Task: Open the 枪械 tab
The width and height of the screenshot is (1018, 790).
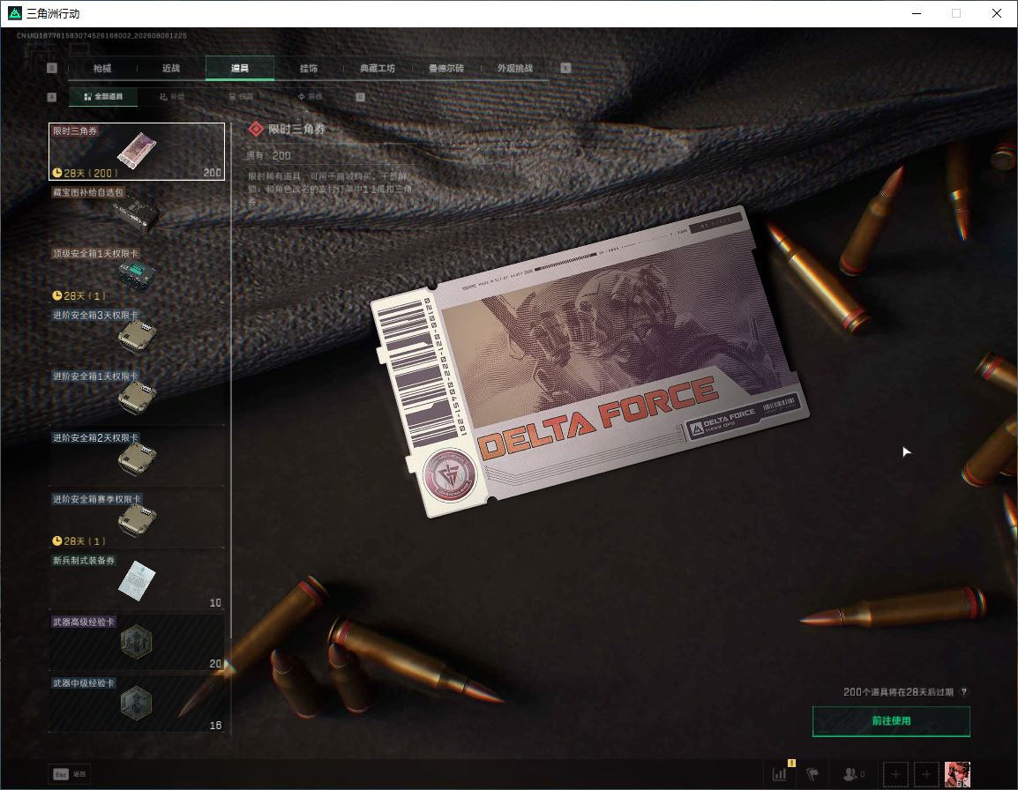Action: tap(102, 68)
